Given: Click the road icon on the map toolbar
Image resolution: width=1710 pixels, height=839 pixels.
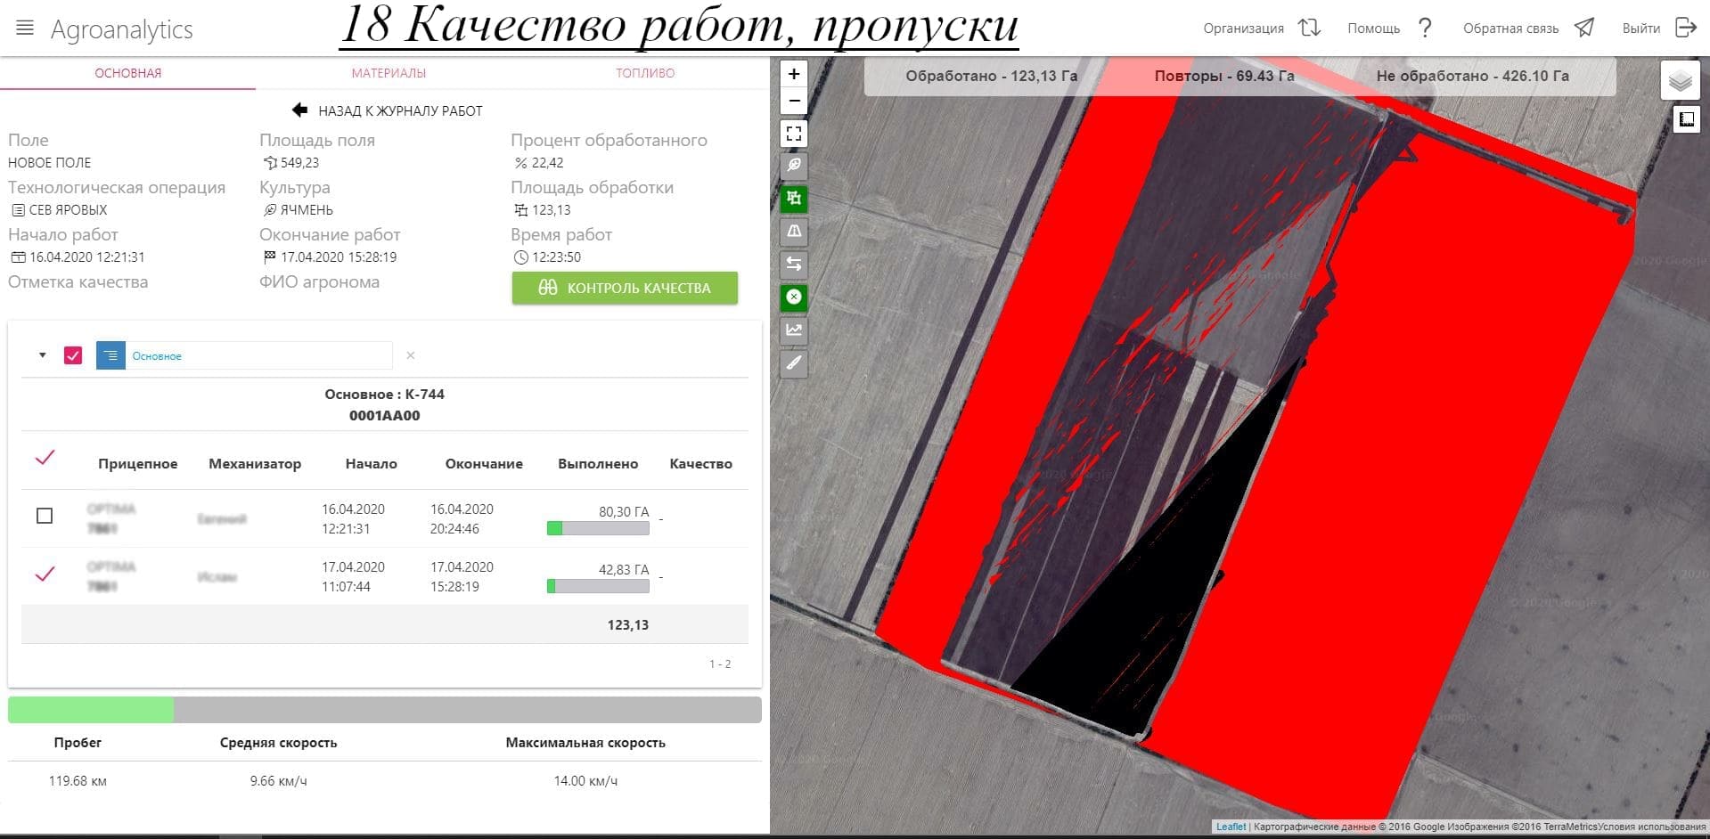Looking at the screenshot, I should (x=793, y=232).
